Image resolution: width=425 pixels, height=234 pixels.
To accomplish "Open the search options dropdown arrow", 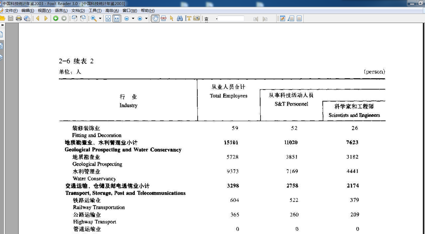I will click(x=217, y=19).
